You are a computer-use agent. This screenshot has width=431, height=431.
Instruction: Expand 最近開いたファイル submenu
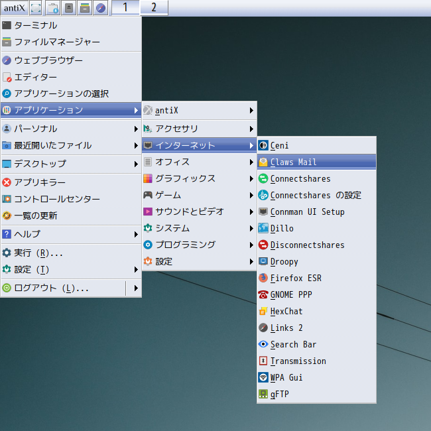pyautogui.click(x=71, y=145)
